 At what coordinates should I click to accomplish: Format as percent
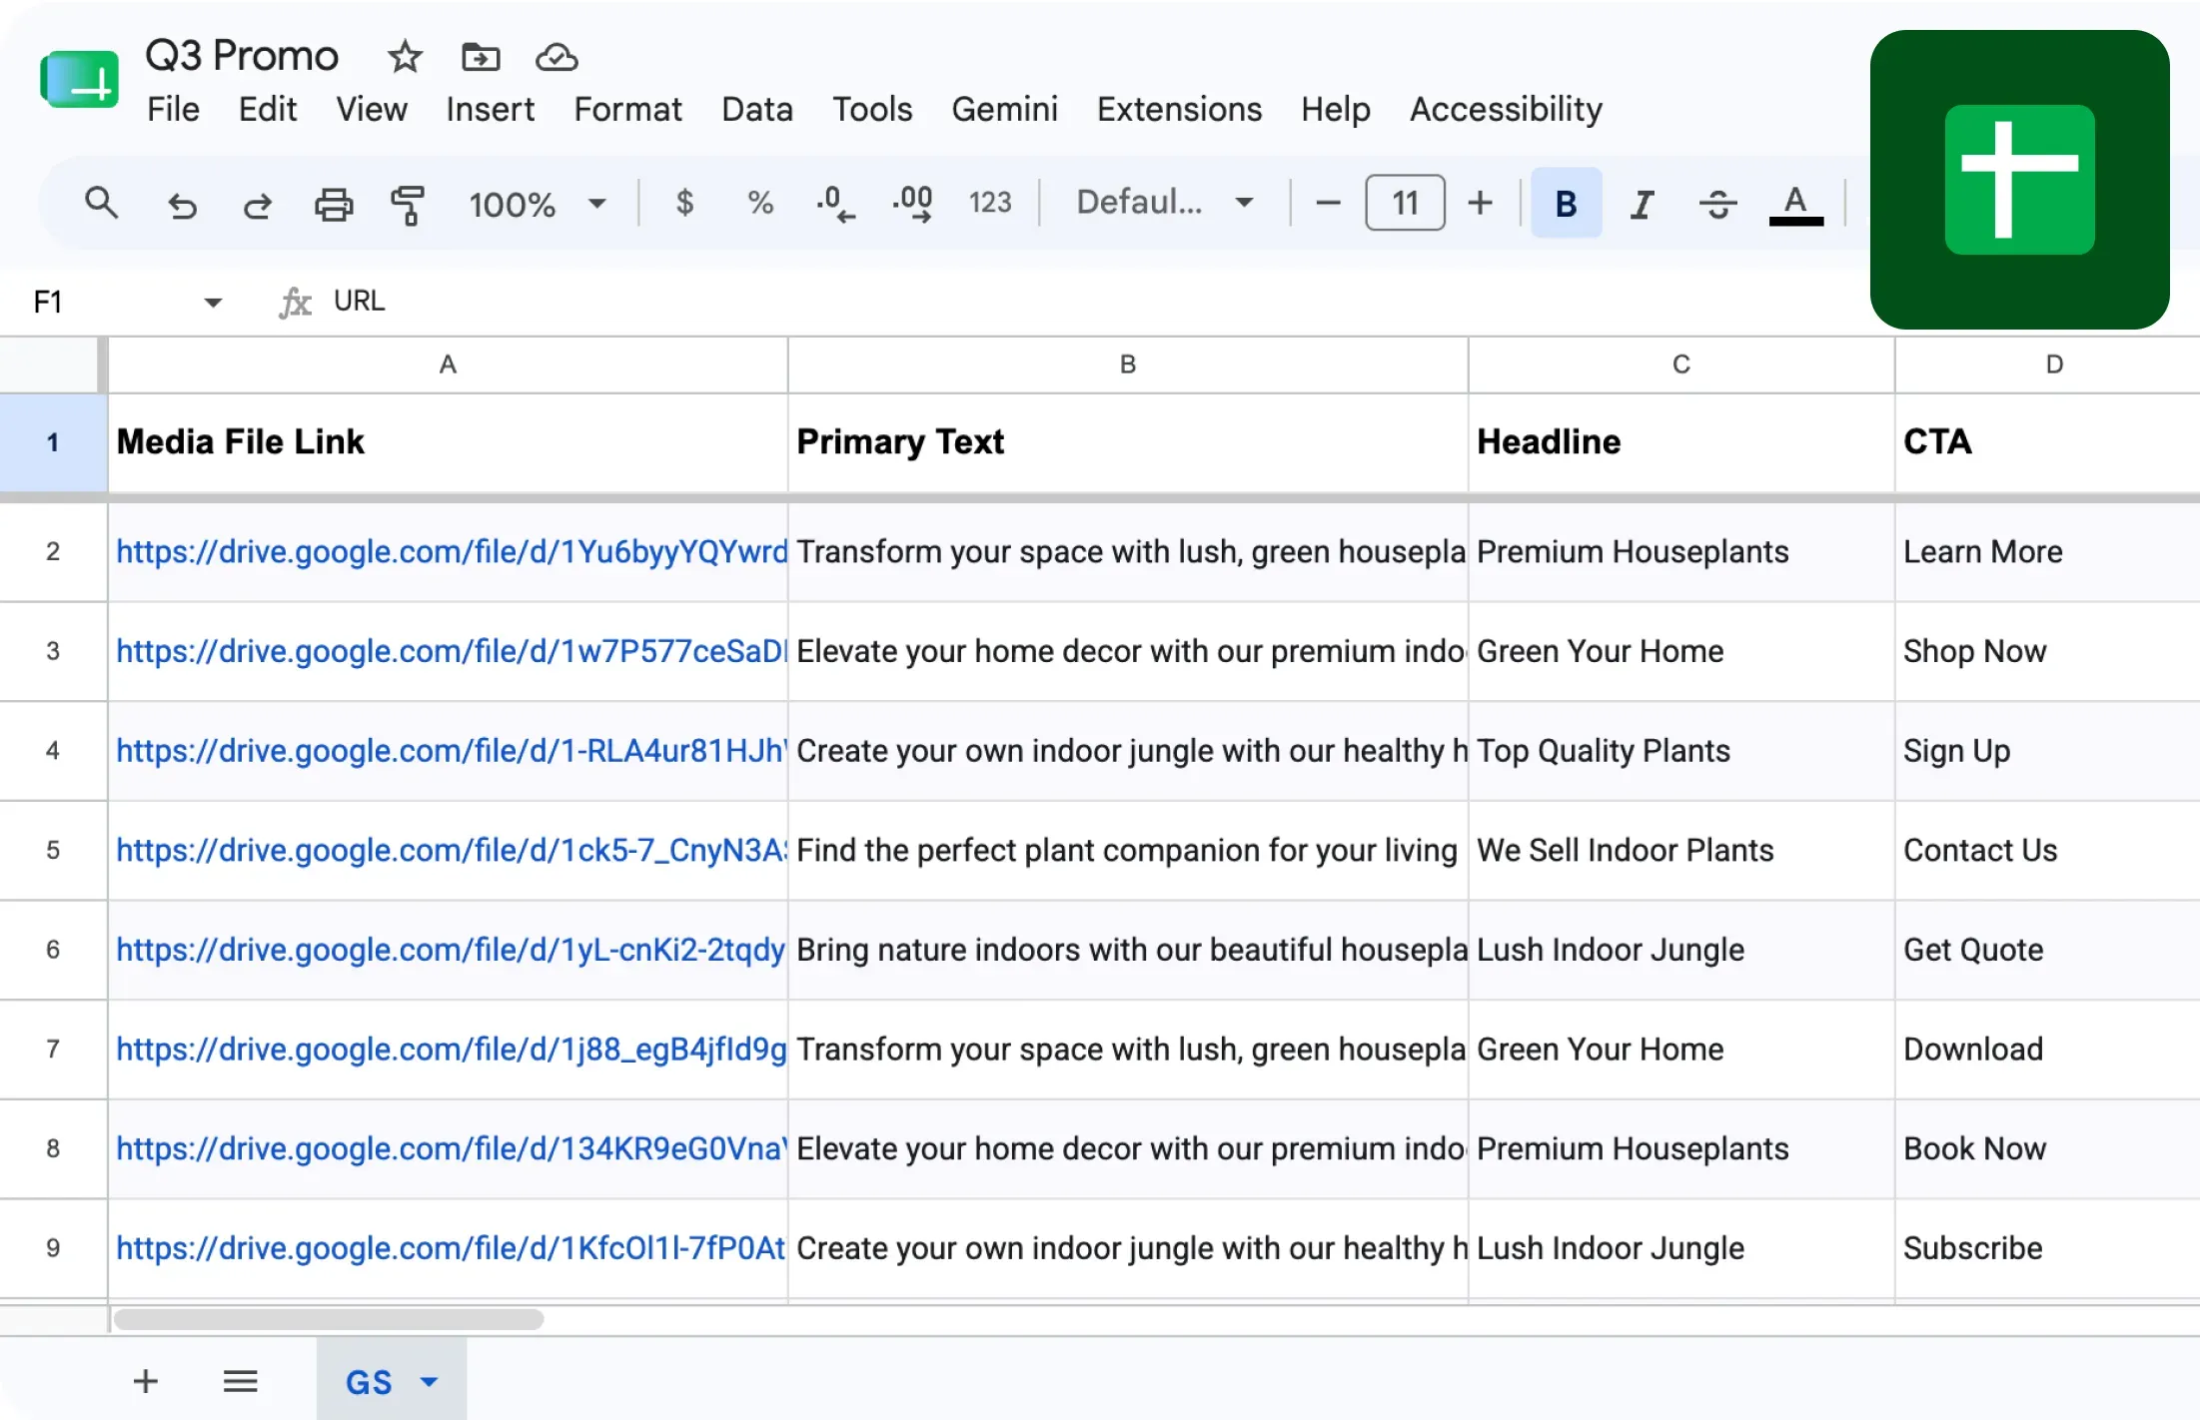click(760, 203)
